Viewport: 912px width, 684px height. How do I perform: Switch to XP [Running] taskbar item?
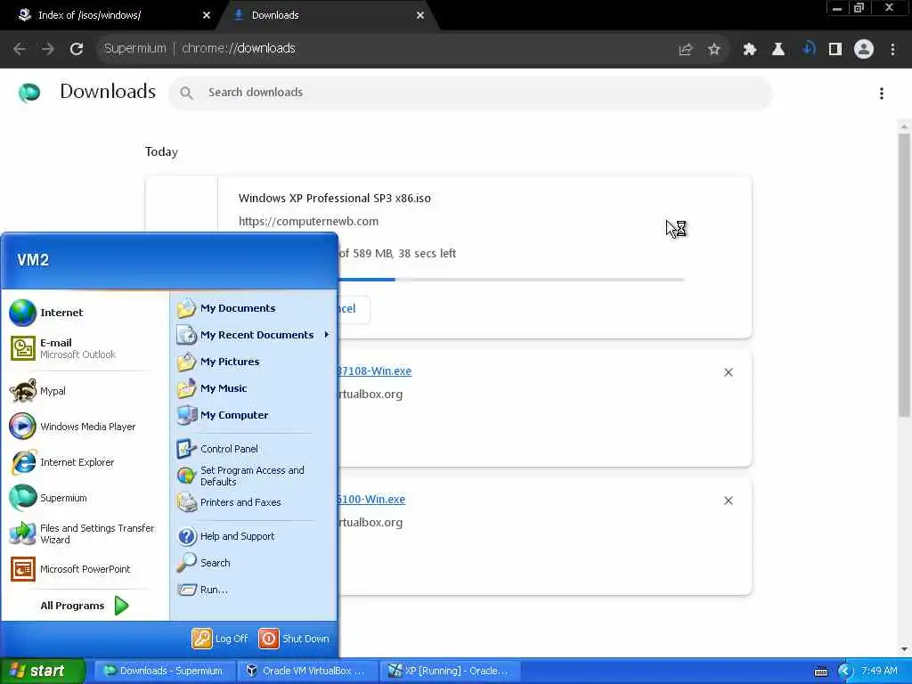click(450, 671)
